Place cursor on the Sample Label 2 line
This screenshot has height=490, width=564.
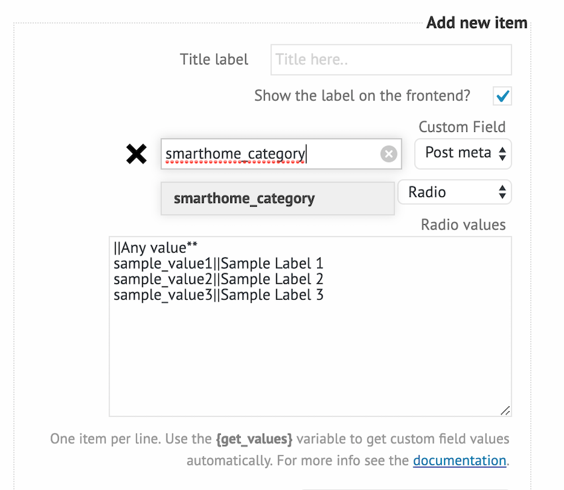pyautogui.click(x=218, y=279)
